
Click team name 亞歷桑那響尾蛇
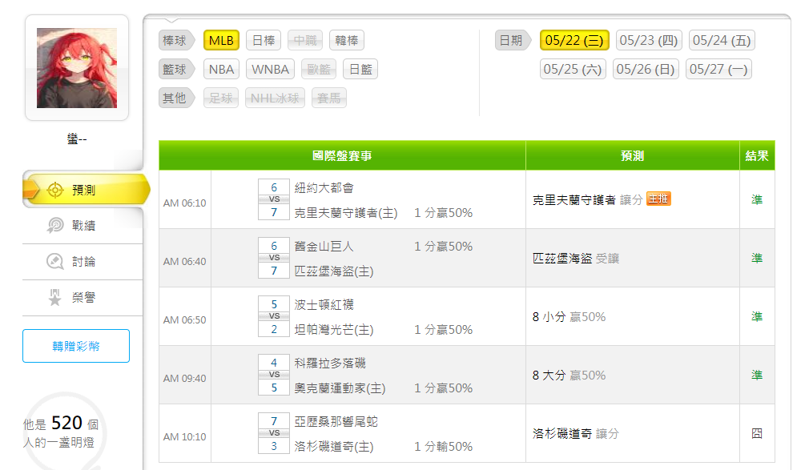pyautogui.click(x=336, y=421)
